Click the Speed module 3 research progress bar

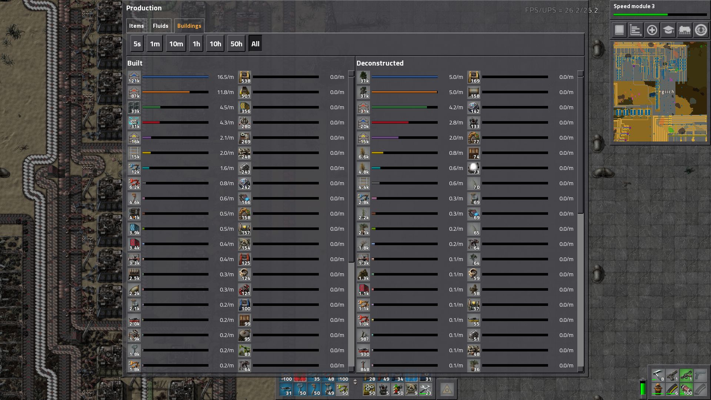pyautogui.click(x=660, y=15)
